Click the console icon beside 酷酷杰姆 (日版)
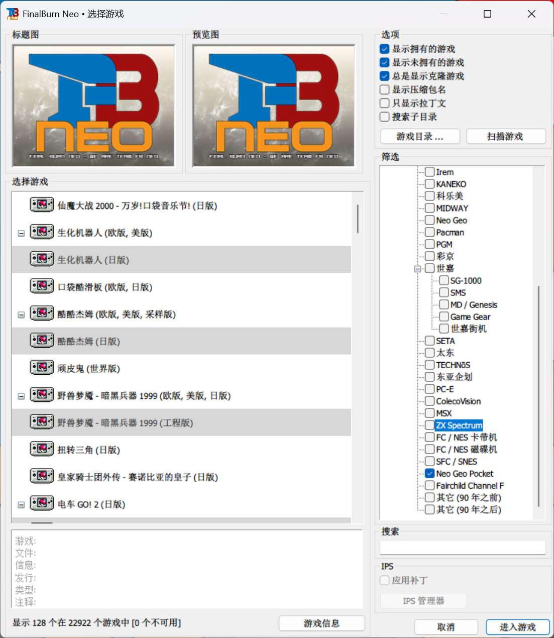 coord(42,341)
